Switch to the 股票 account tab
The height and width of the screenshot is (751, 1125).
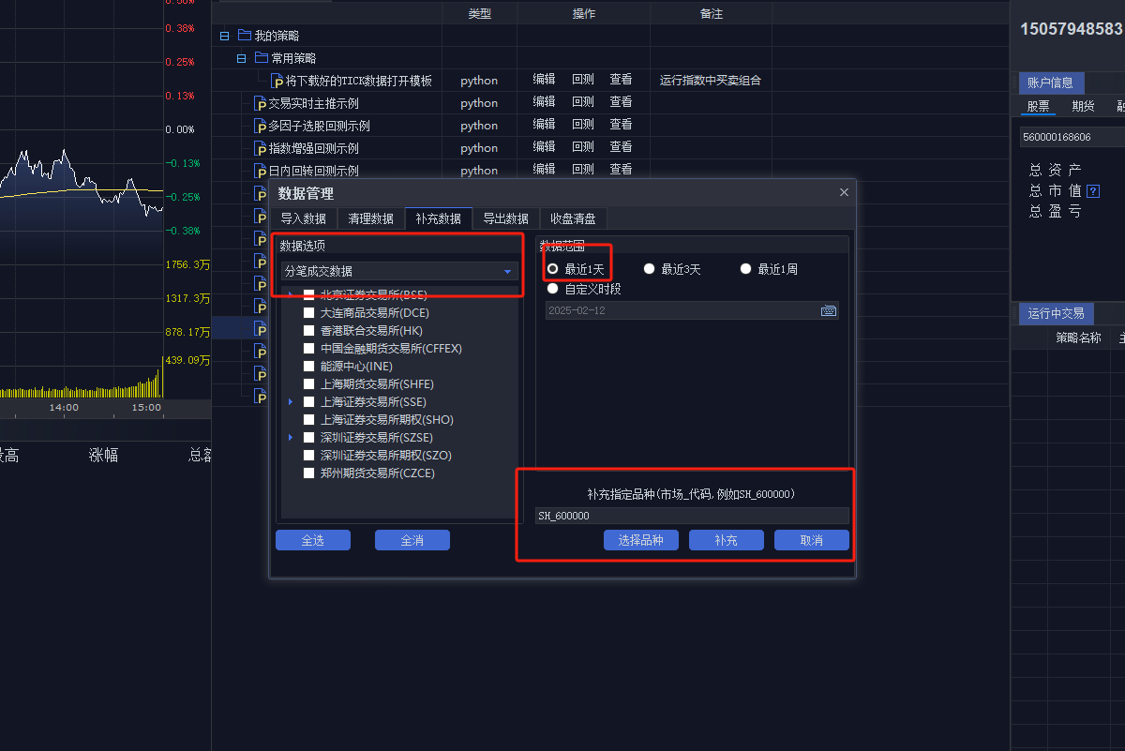(1038, 106)
